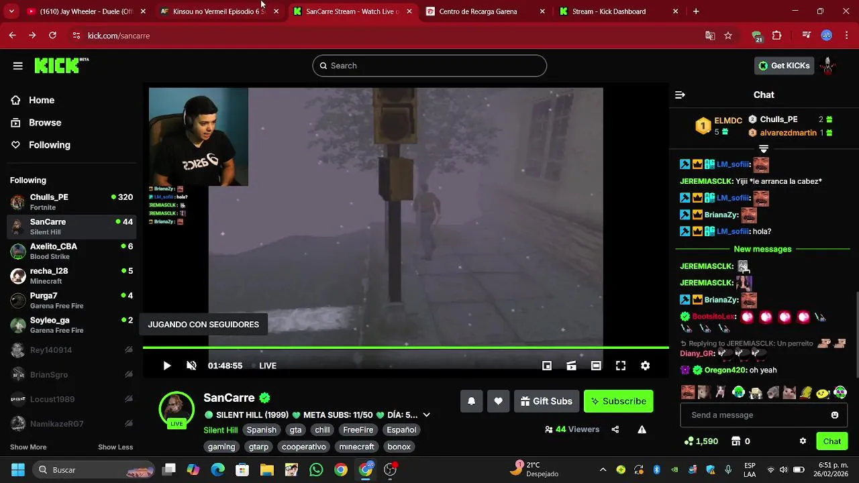Click the Gift Subs button

[x=546, y=401]
